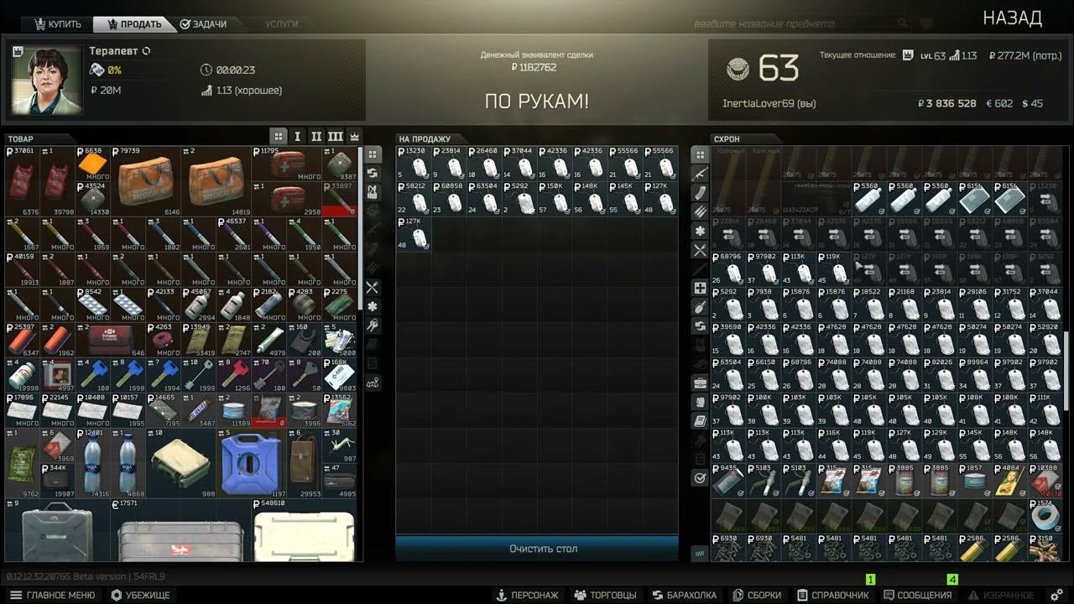
Task: Show all items in trader goods sidebar
Action: [x=373, y=154]
